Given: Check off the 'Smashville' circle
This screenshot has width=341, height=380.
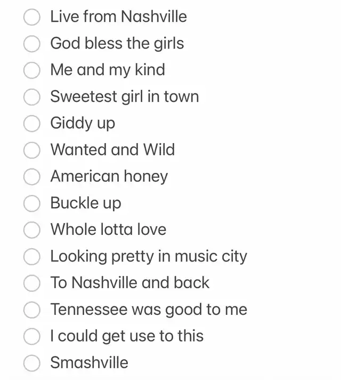Looking at the screenshot, I should pyautogui.click(x=32, y=363).
